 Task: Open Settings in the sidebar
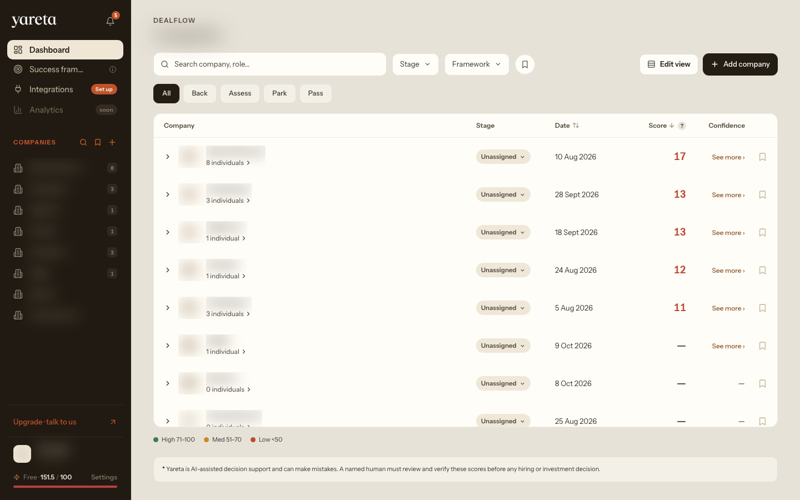pos(104,477)
